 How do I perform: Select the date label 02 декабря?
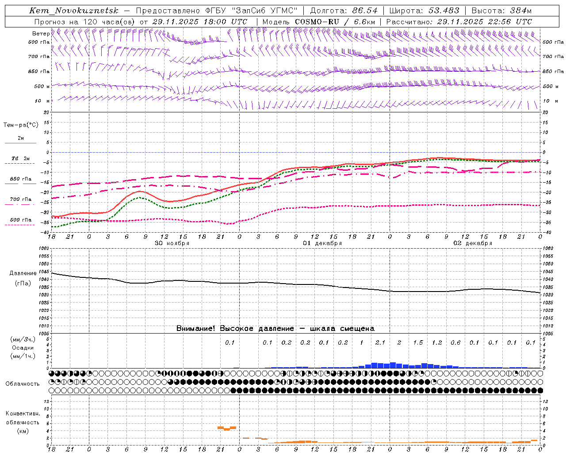[473, 243]
